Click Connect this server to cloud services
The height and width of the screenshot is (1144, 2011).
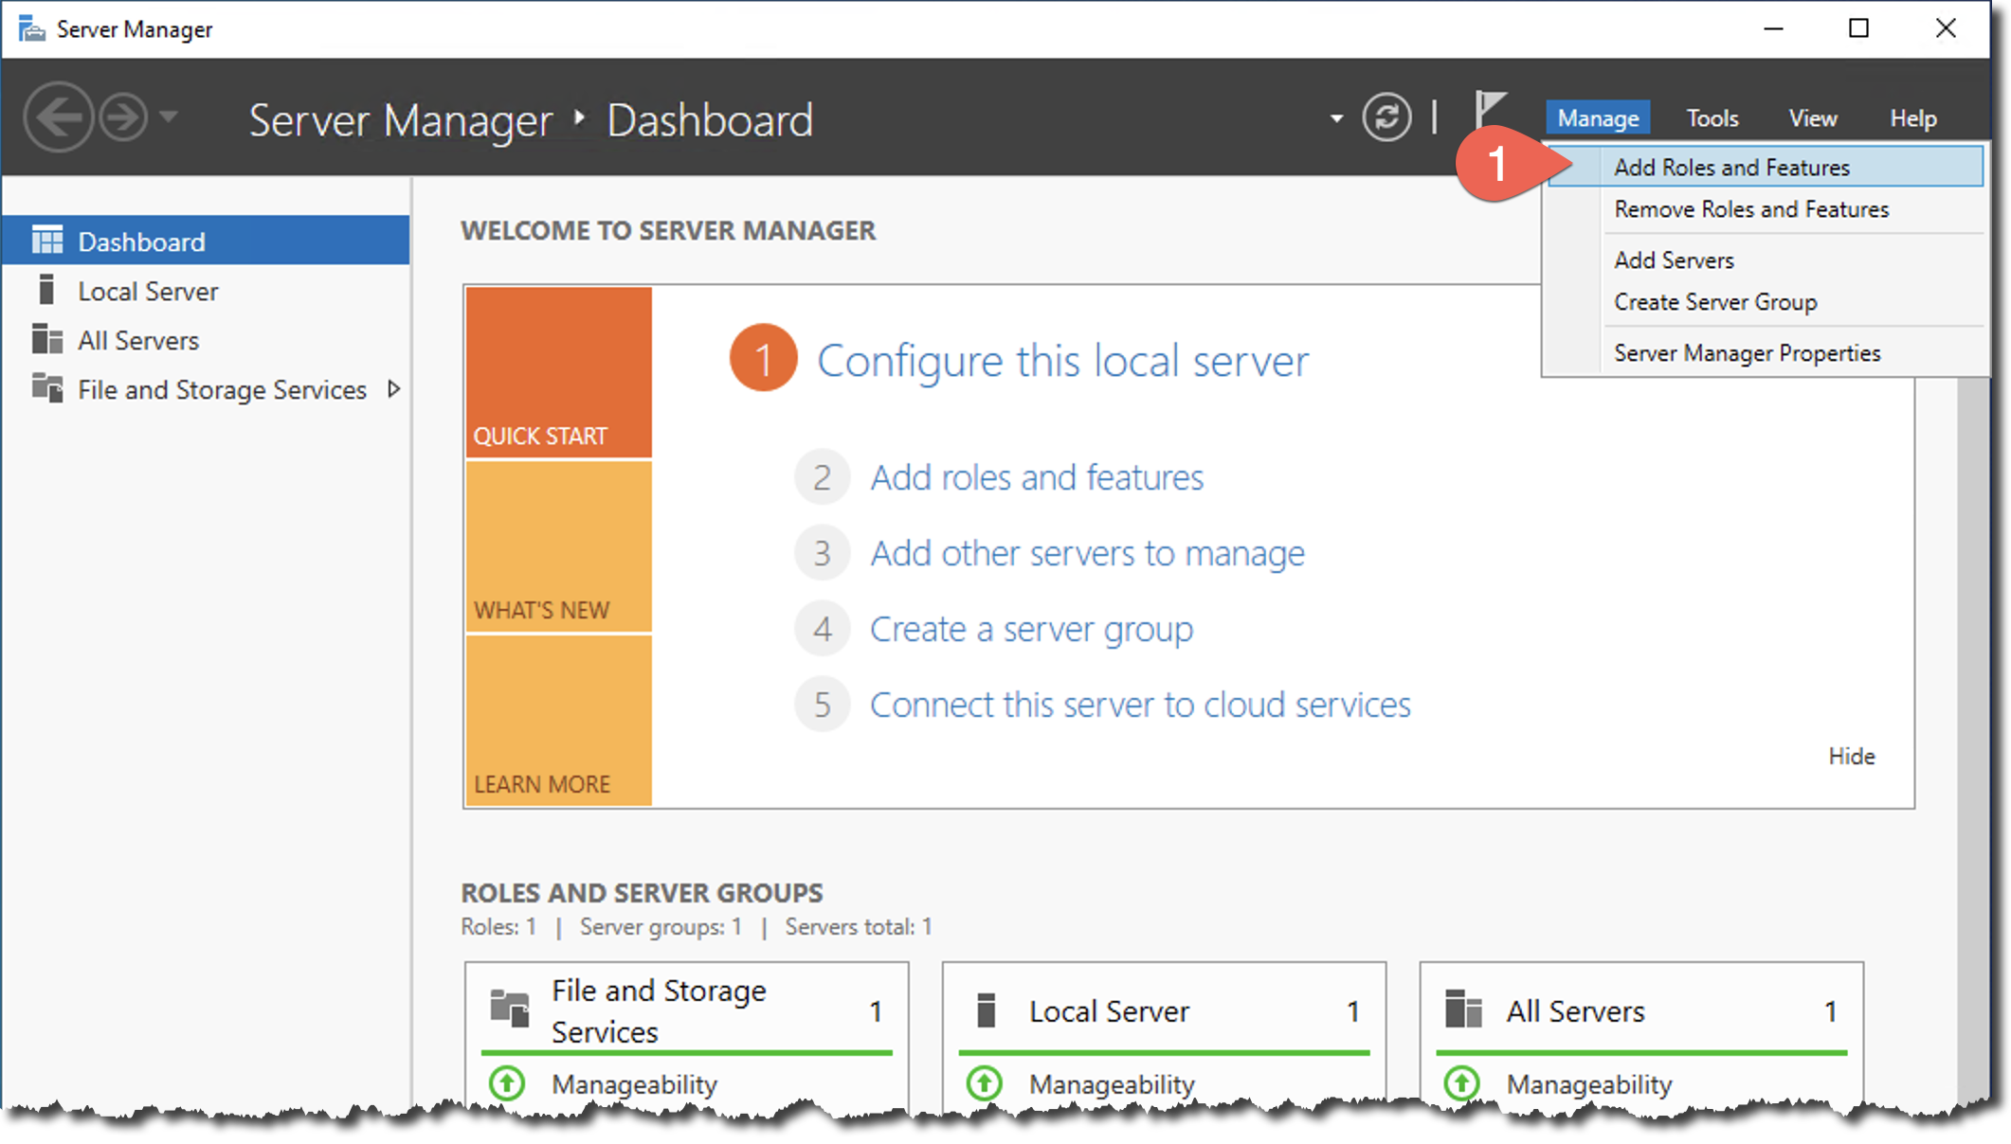[1140, 705]
